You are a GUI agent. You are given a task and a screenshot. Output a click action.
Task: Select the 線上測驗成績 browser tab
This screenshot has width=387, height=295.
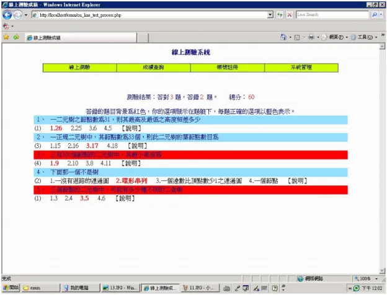coord(81,38)
